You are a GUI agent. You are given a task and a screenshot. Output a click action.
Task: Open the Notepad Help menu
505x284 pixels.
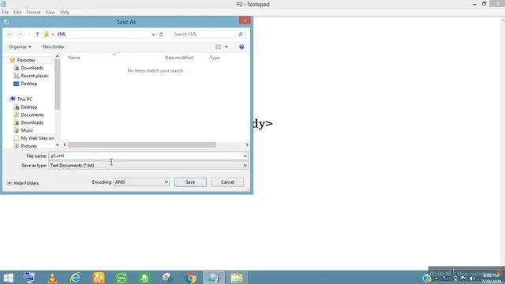tap(65, 13)
